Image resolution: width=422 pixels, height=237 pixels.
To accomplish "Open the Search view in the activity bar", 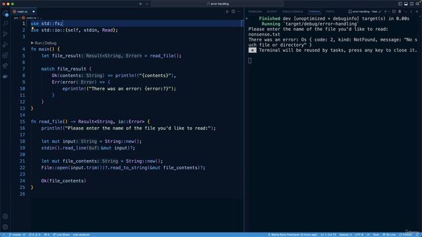I will tap(5, 24).
